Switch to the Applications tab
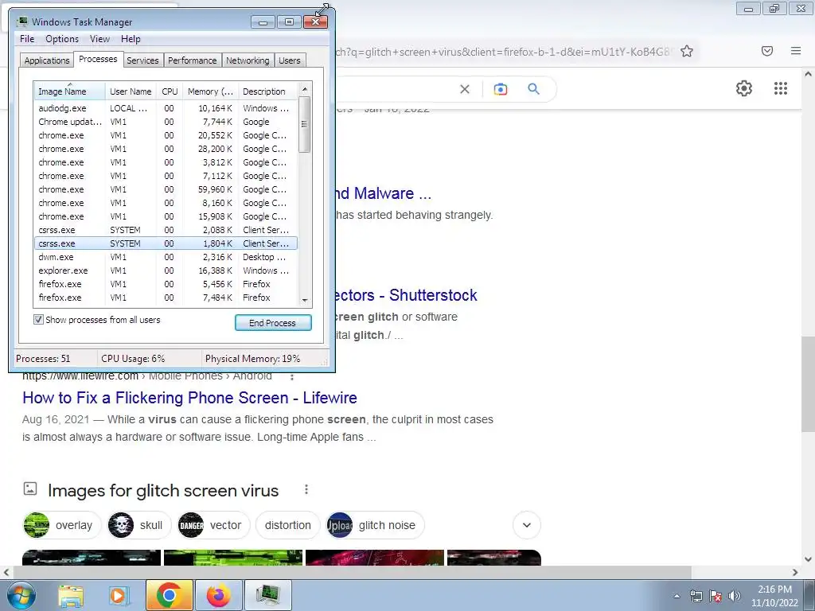This screenshot has width=815, height=611. point(47,60)
